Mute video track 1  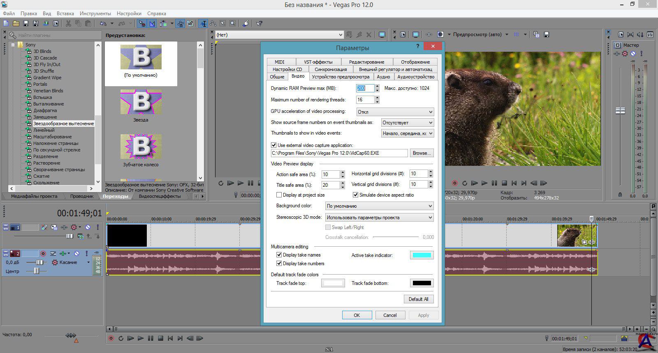[x=88, y=227]
